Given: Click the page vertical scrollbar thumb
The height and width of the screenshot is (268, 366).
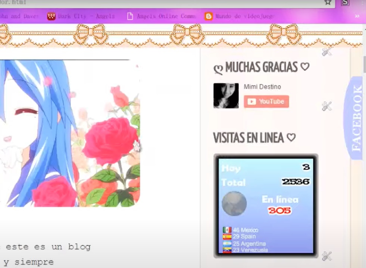Looking at the screenshot, I should coord(365,64).
